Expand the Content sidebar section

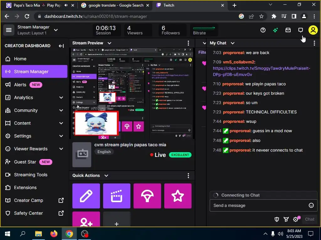click(x=61, y=123)
